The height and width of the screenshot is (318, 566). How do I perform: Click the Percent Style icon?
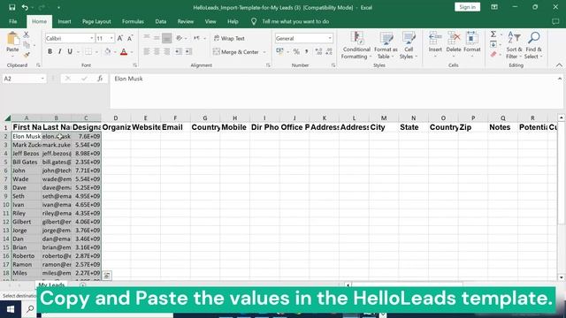click(x=296, y=51)
